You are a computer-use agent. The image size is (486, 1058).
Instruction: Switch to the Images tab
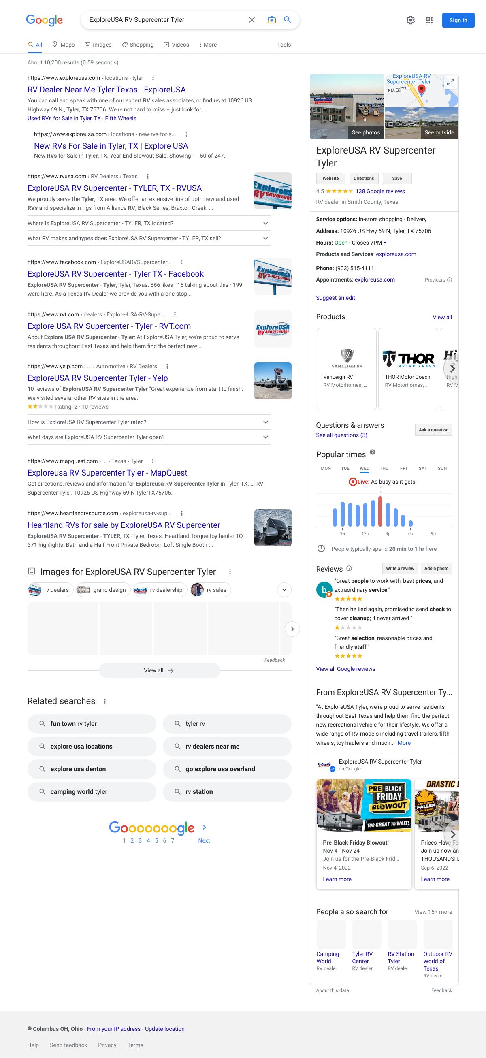coord(98,45)
